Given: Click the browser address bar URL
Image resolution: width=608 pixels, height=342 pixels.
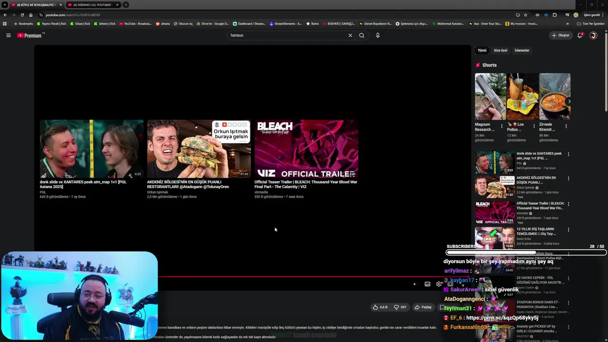Looking at the screenshot, I should 73,15.
